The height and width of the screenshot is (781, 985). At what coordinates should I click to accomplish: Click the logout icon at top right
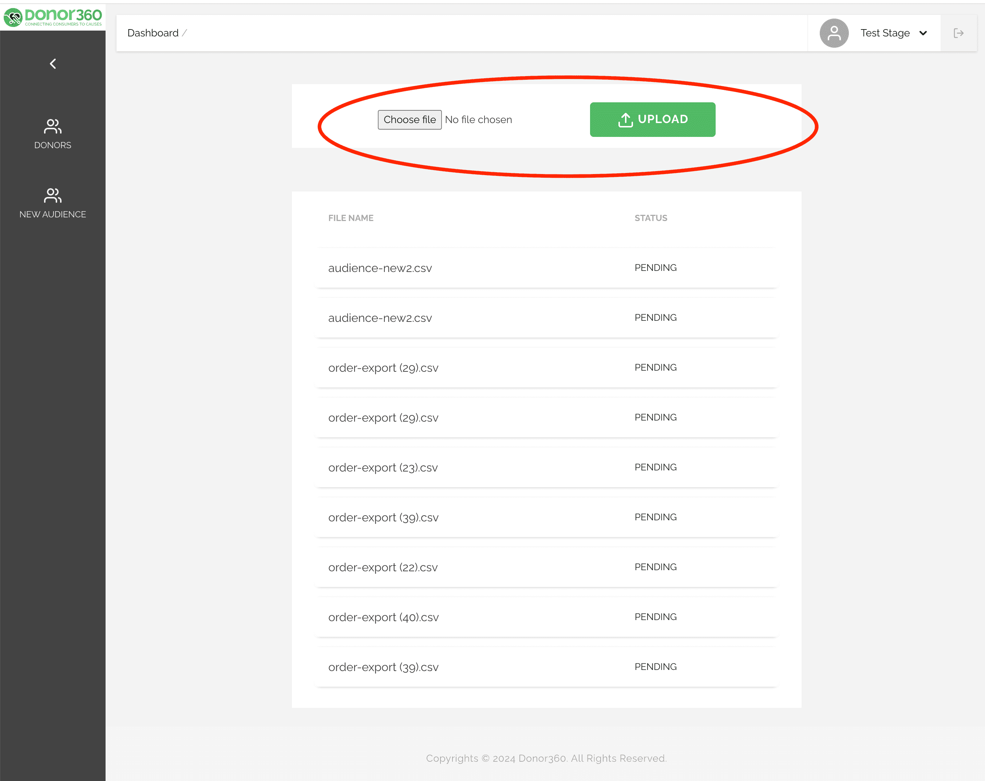tap(960, 32)
